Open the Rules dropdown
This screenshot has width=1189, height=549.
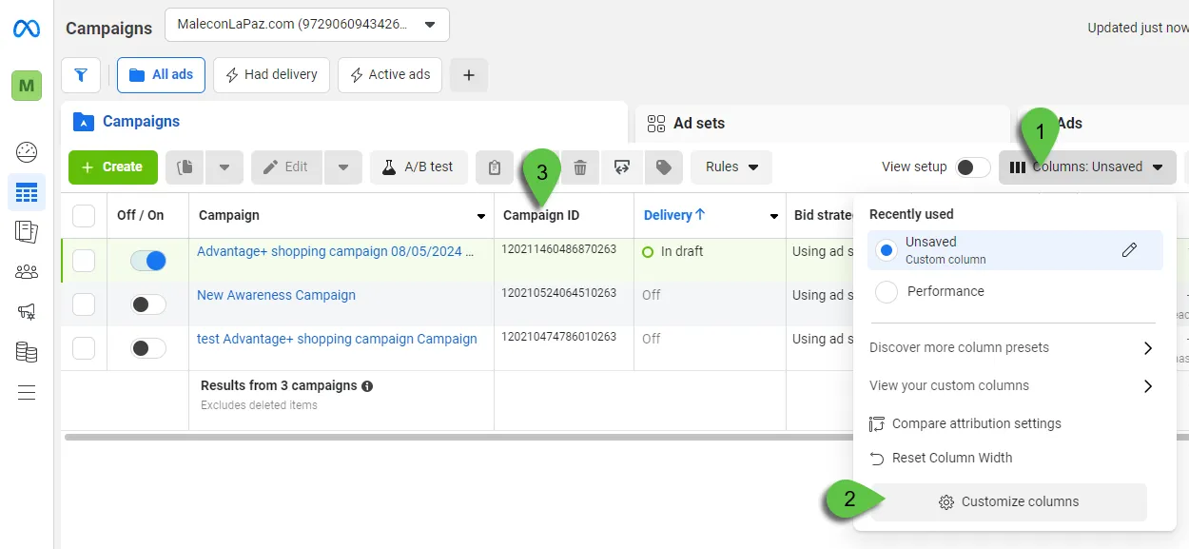[x=731, y=167]
